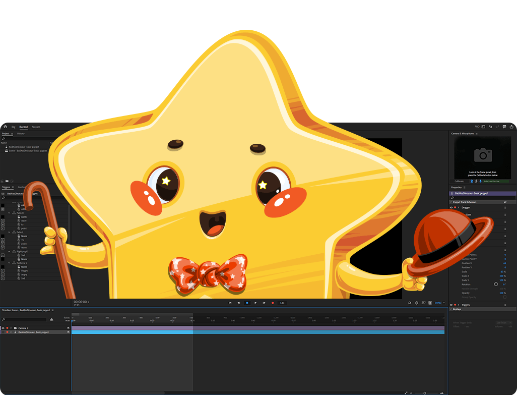This screenshot has width=517, height=395.
Task: Click the undo arrow icon
Action: [490, 127]
